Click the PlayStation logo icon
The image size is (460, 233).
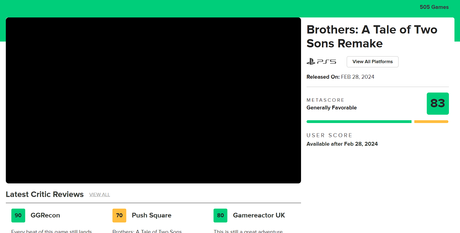coord(311,62)
